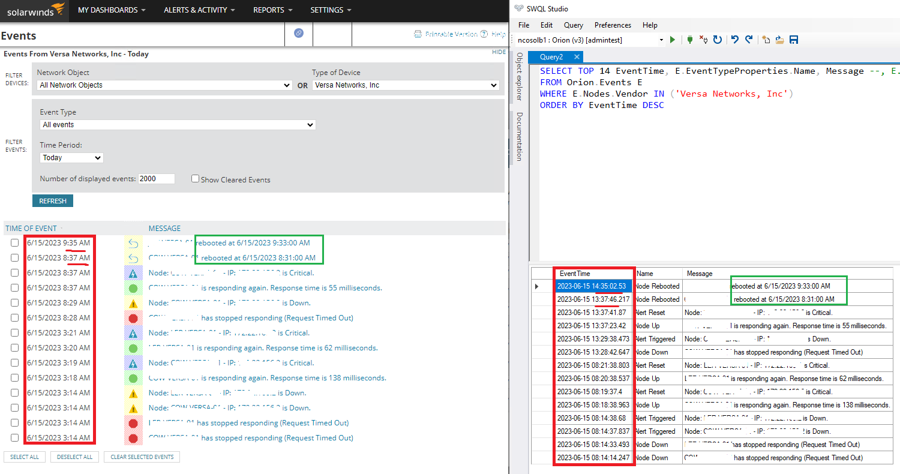900x474 pixels.
Task: Click the Select All button
Action: point(25,457)
